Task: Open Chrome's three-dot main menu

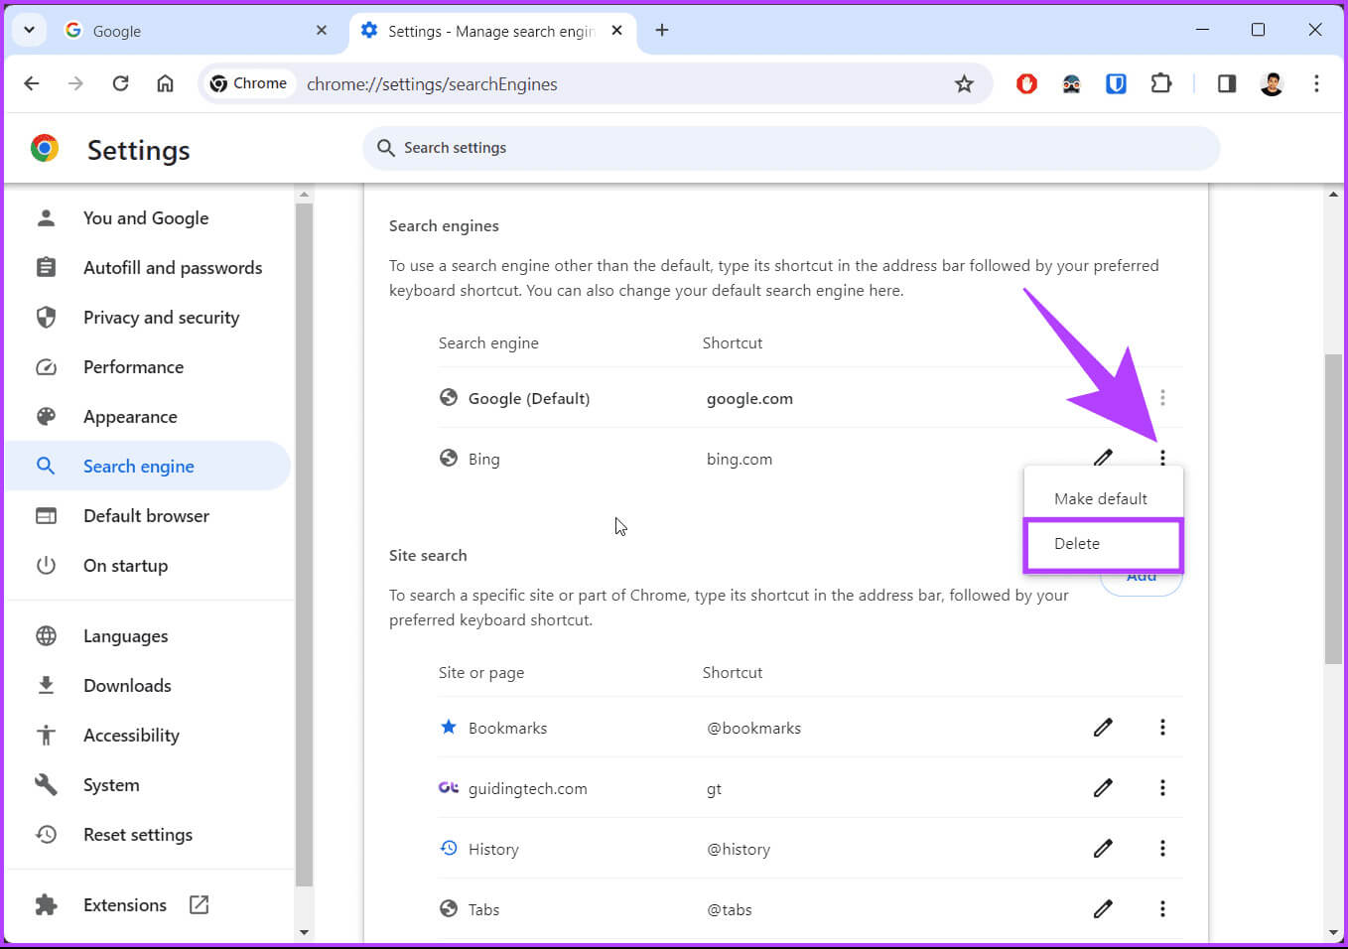Action: click(1316, 84)
